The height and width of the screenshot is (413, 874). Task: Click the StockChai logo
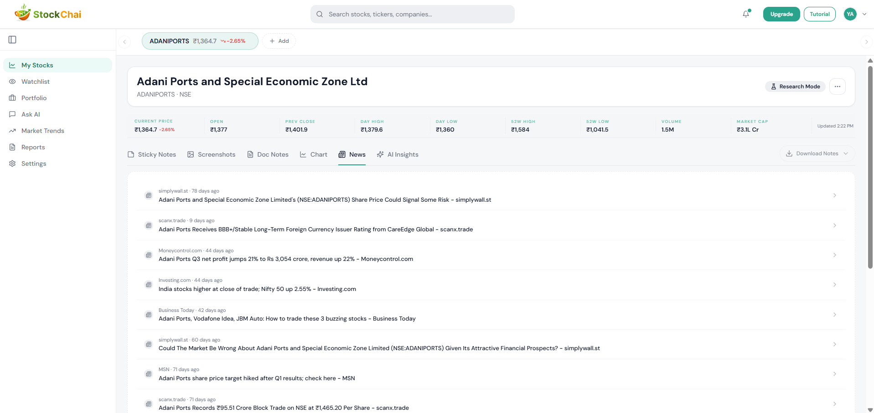pyautogui.click(x=48, y=13)
